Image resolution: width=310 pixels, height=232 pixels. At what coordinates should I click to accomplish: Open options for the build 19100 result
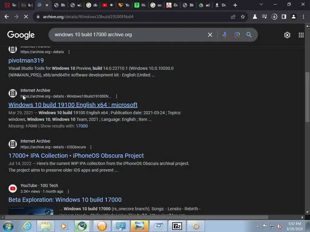[x=117, y=96]
